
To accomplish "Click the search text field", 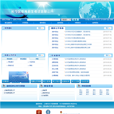I will pyautogui.click(x=44, y=20).
